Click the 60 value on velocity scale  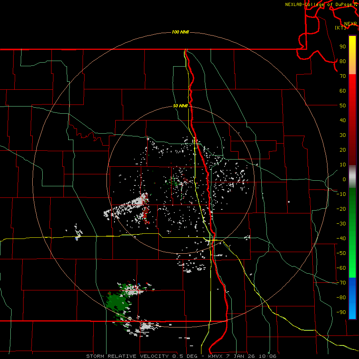[x=343, y=91]
